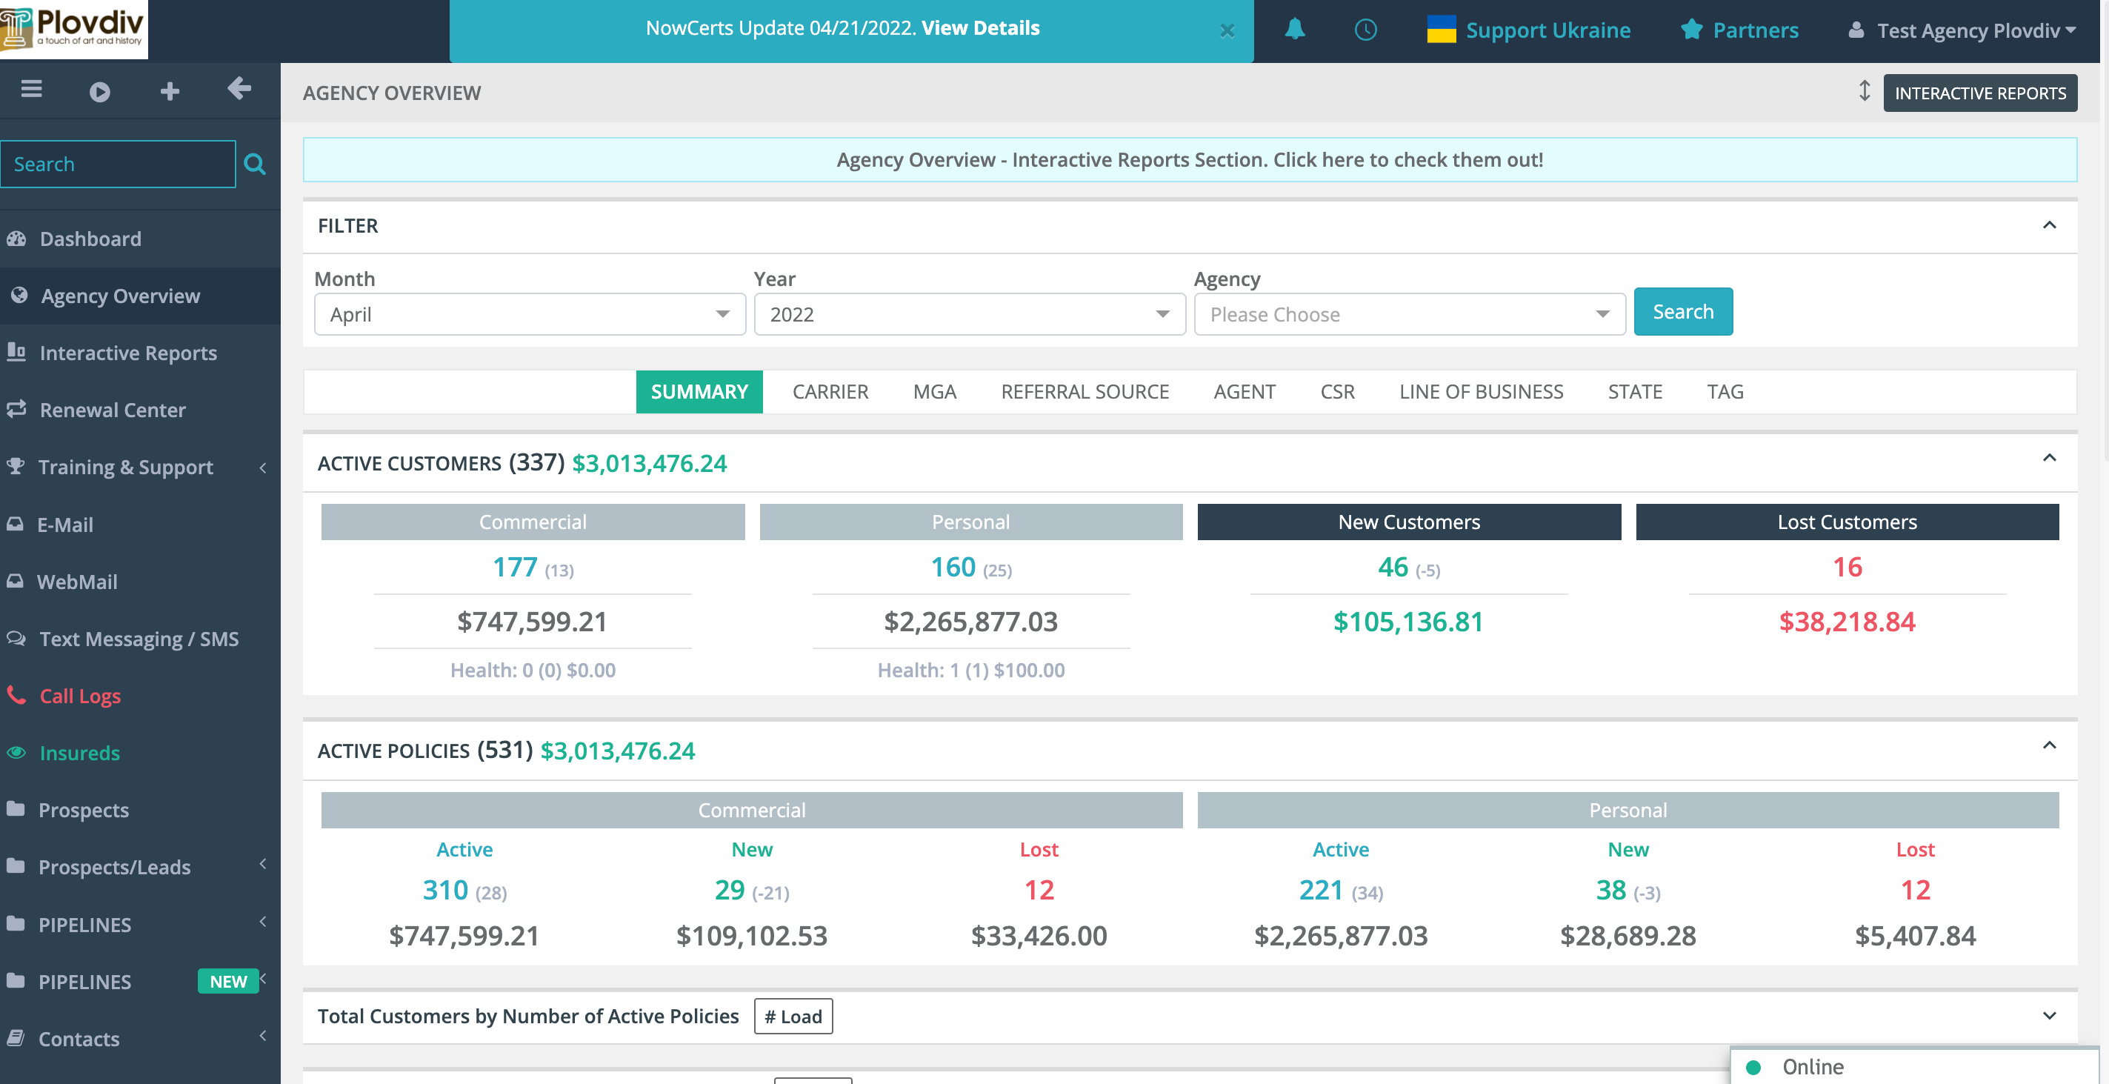Image resolution: width=2109 pixels, height=1084 pixels.
Task: Click the Search button
Action: (1682, 311)
